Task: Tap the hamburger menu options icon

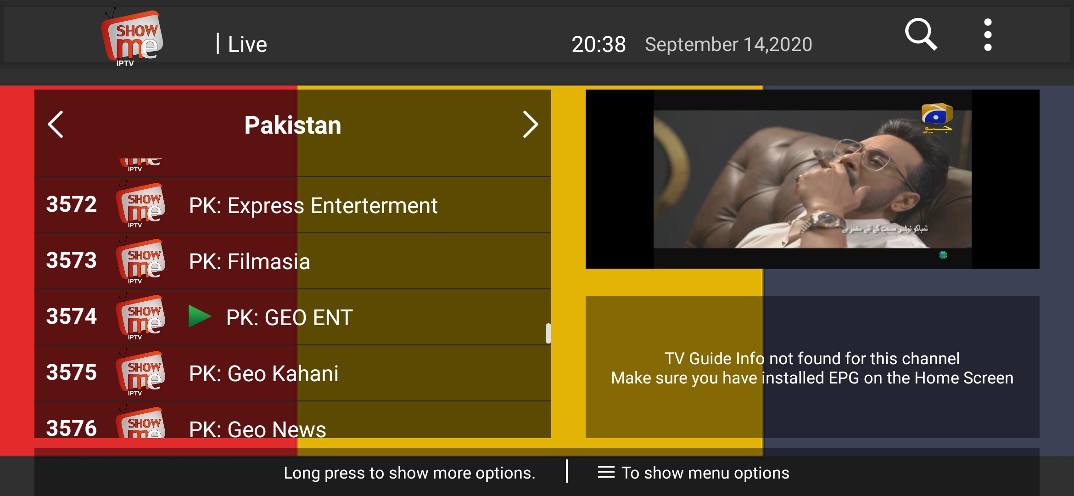Action: pyautogui.click(x=606, y=472)
